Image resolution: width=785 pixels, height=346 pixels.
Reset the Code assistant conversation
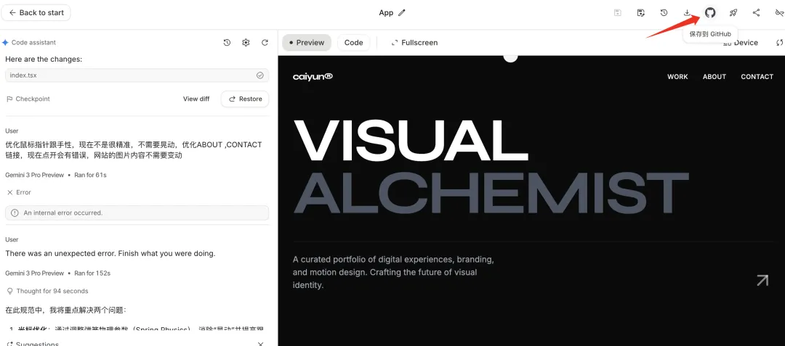click(265, 43)
